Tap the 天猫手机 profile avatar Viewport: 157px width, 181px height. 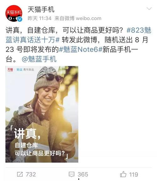tap(14, 13)
